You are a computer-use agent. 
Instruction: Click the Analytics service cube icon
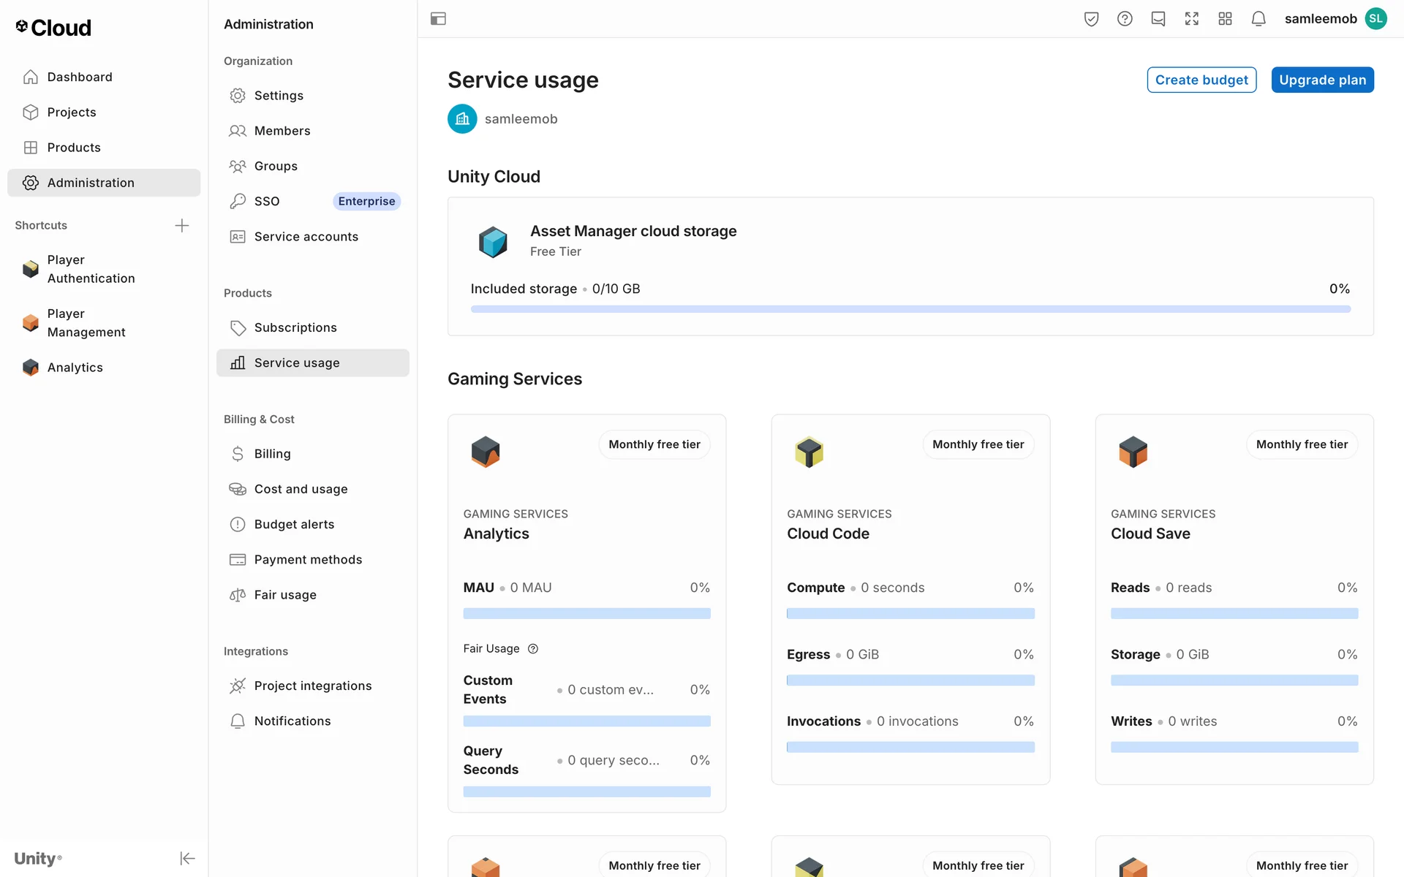(486, 452)
